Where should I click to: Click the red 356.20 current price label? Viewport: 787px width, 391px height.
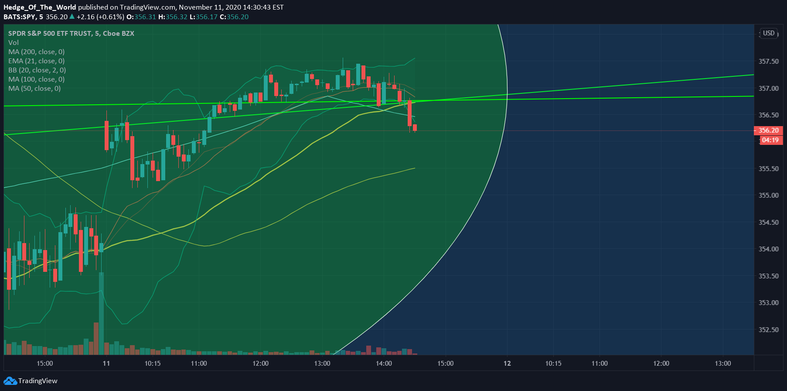coord(768,130)
